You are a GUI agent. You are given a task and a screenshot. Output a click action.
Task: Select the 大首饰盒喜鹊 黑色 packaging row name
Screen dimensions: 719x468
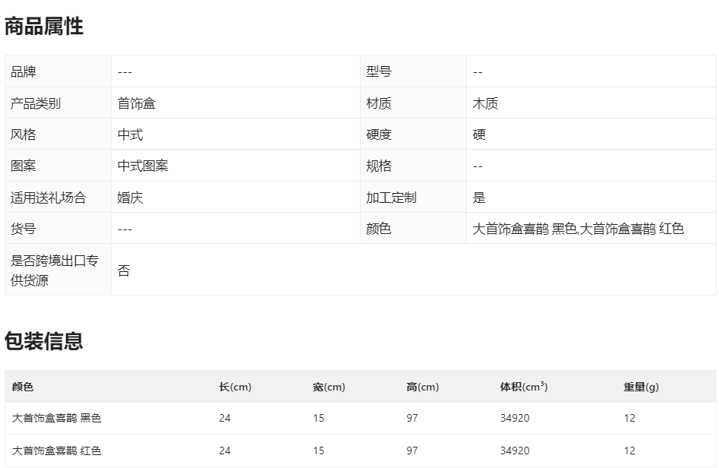(x=57, y=418)
